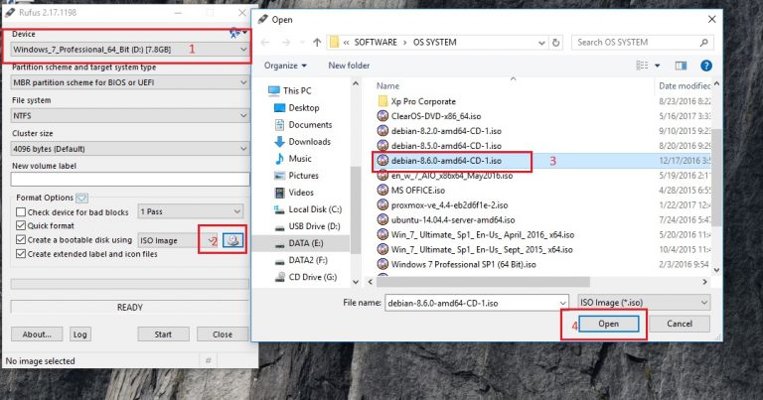Select debian-8.6.0-amd64-CD-1.iso in file list

click(439, 161)
